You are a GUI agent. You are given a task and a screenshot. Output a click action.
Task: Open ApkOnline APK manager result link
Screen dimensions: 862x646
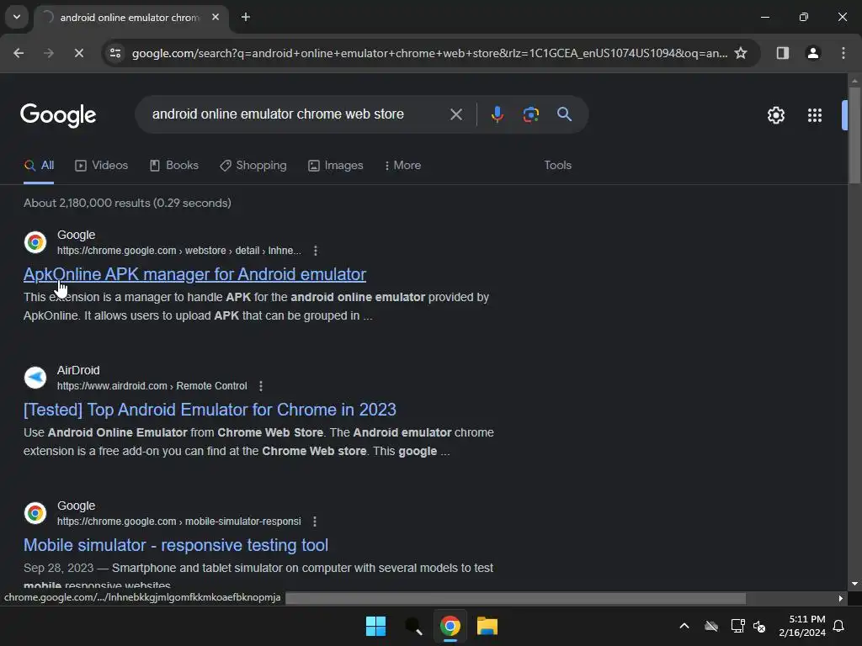pos(194,274)
